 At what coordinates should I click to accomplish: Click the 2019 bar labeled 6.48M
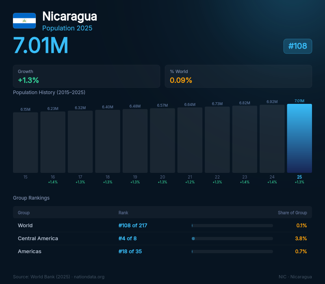pyautogui.click(x=135, y=141)
